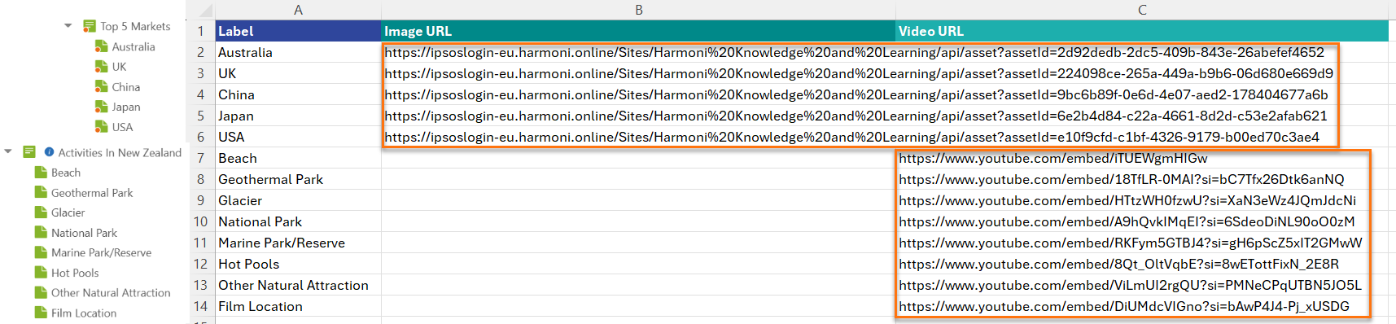Collapse the Activities In New Zealand node

[x=8, y=151]
